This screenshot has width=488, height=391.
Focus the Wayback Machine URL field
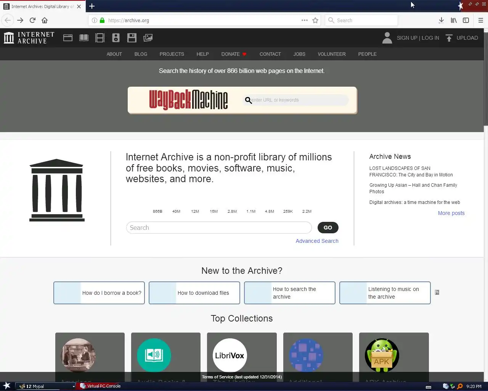[x=296, y=100]
